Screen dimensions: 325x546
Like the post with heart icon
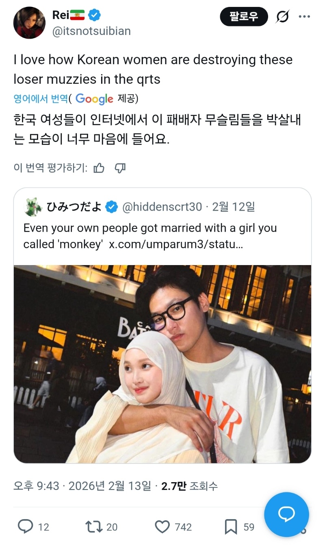(162, 527)
